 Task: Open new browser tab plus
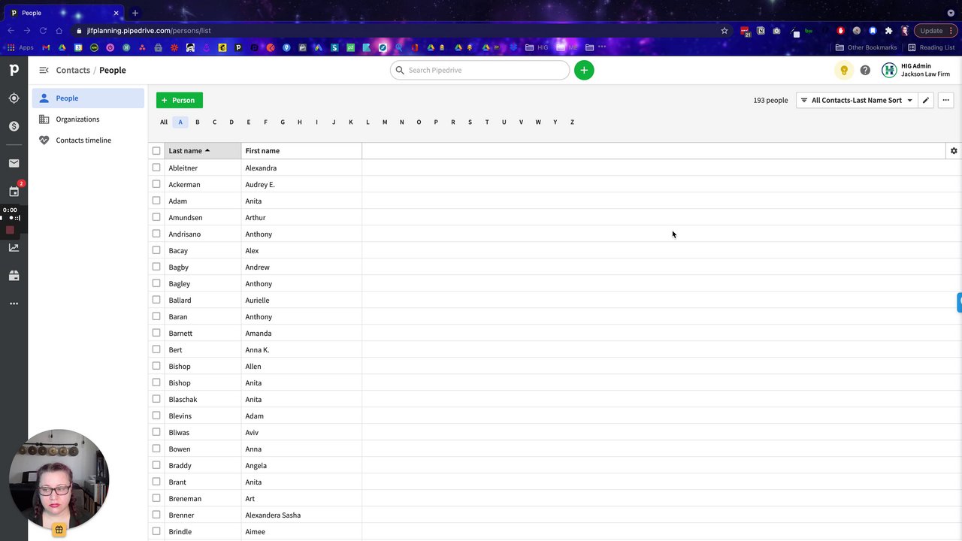click(x=135, y=13)
